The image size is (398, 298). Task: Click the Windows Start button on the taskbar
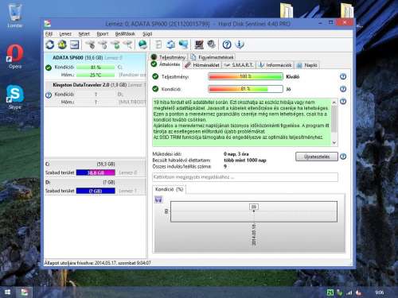pos(7,292)
